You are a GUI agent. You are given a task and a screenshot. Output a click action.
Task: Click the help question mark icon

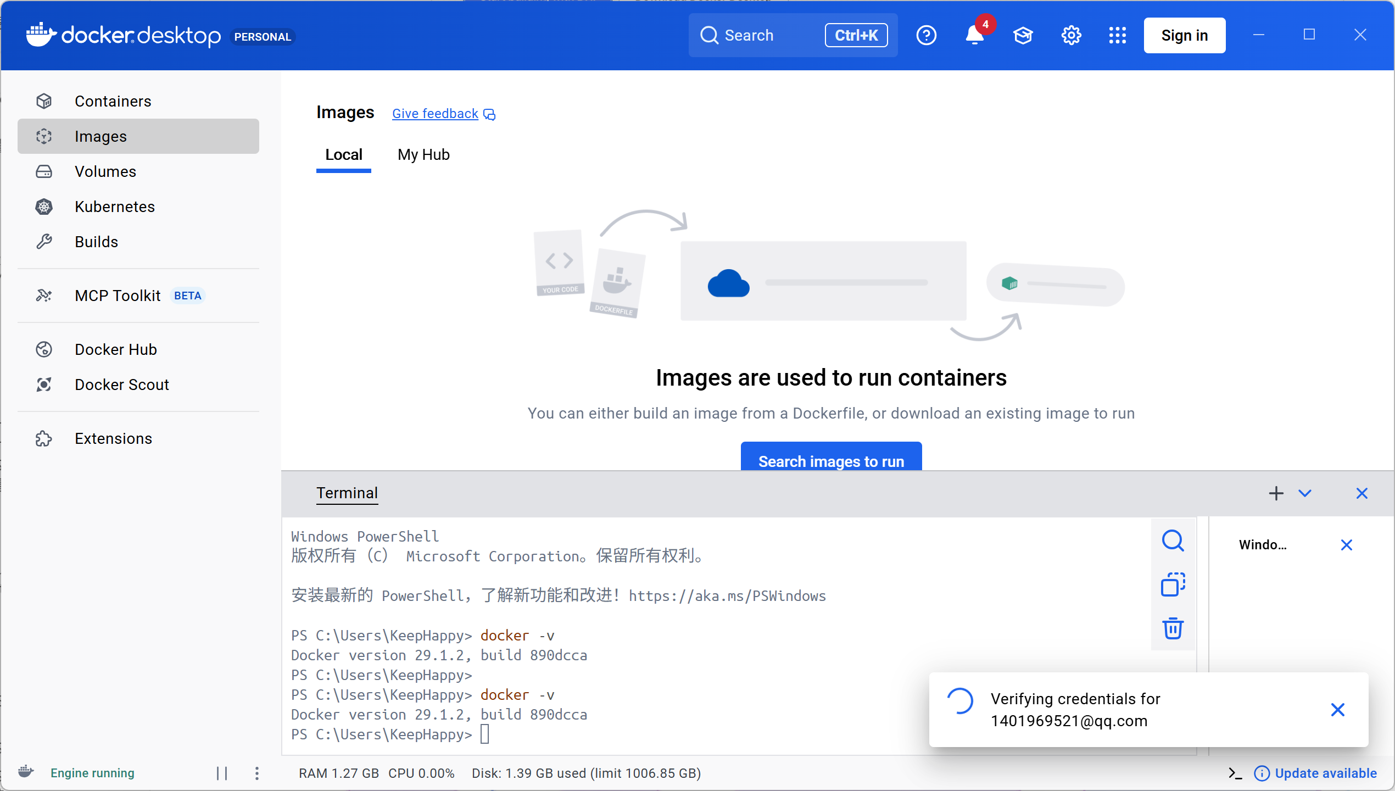point(926,36)
